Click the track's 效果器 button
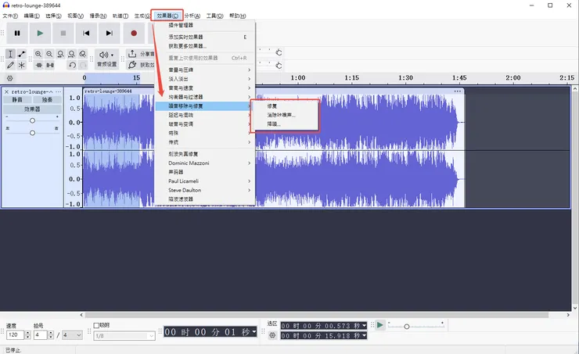This screenshot has width=579, height=354. coord(31,109)
